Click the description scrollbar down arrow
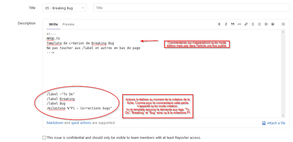This screenshot has width=293, height=142. tap(283, 115)
